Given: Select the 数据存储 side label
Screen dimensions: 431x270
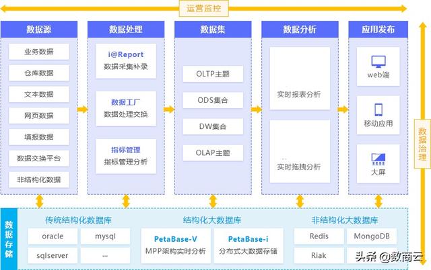Looking at the screenshot, I should click(9, 239).
